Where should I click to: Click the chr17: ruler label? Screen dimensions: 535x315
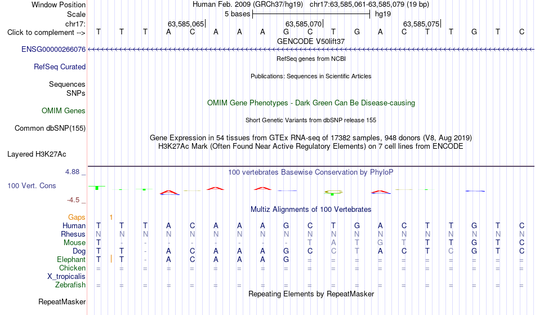point(75,24)
